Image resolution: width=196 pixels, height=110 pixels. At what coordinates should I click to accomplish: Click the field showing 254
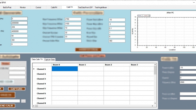coord(19,27)
